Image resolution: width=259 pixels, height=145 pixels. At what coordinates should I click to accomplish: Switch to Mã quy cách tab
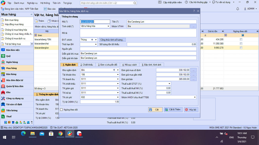[129, 65]
